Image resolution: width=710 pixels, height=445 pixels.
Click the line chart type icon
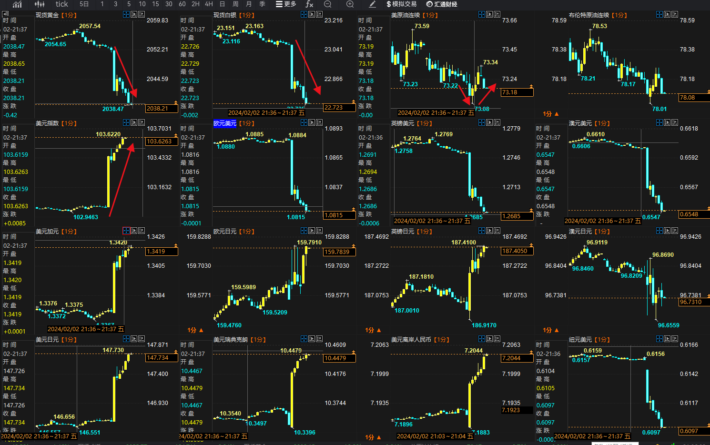point(17,4)
